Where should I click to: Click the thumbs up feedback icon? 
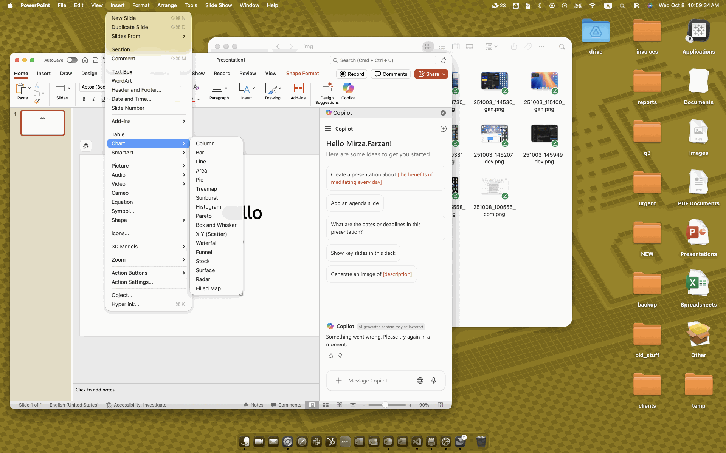click(x=331, y=356)
